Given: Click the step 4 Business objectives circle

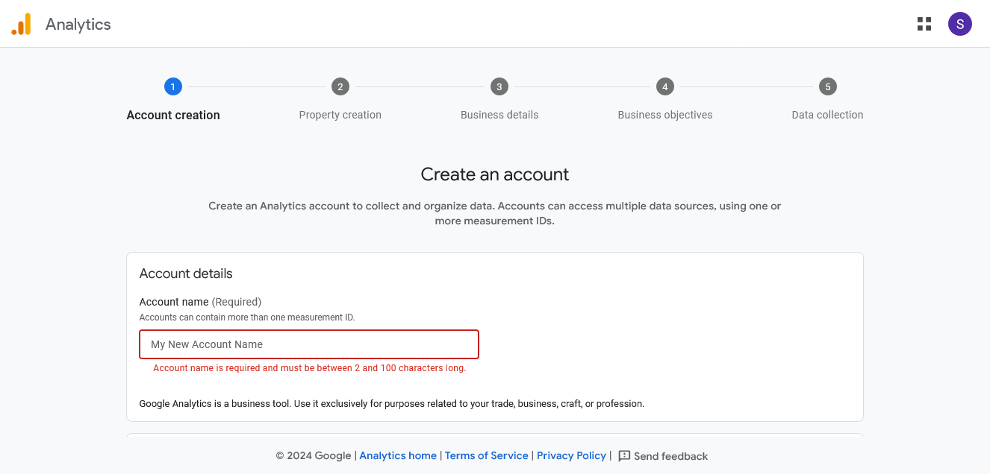Looking at the screenshot, I should pyautogui.click(x=664, y=86).
